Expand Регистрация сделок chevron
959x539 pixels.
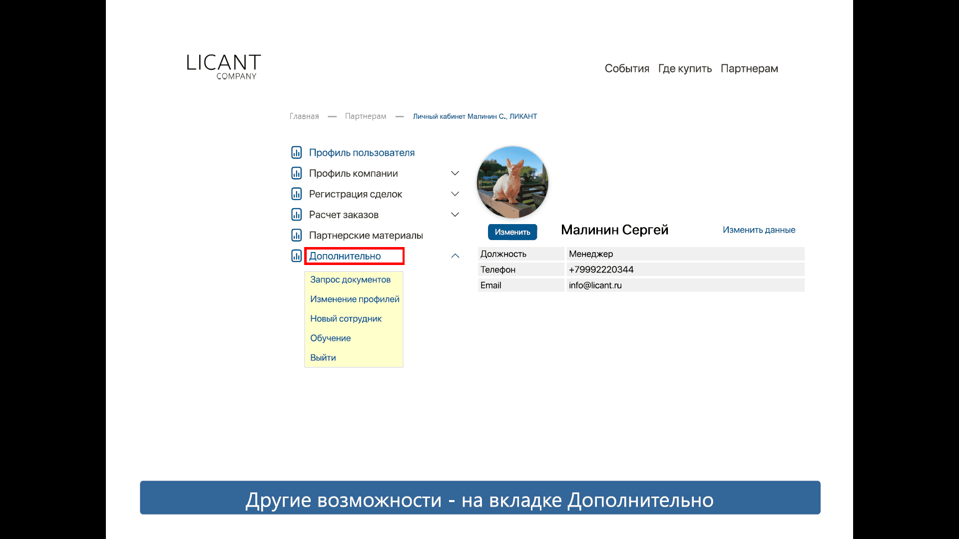(x=455, y=194)
